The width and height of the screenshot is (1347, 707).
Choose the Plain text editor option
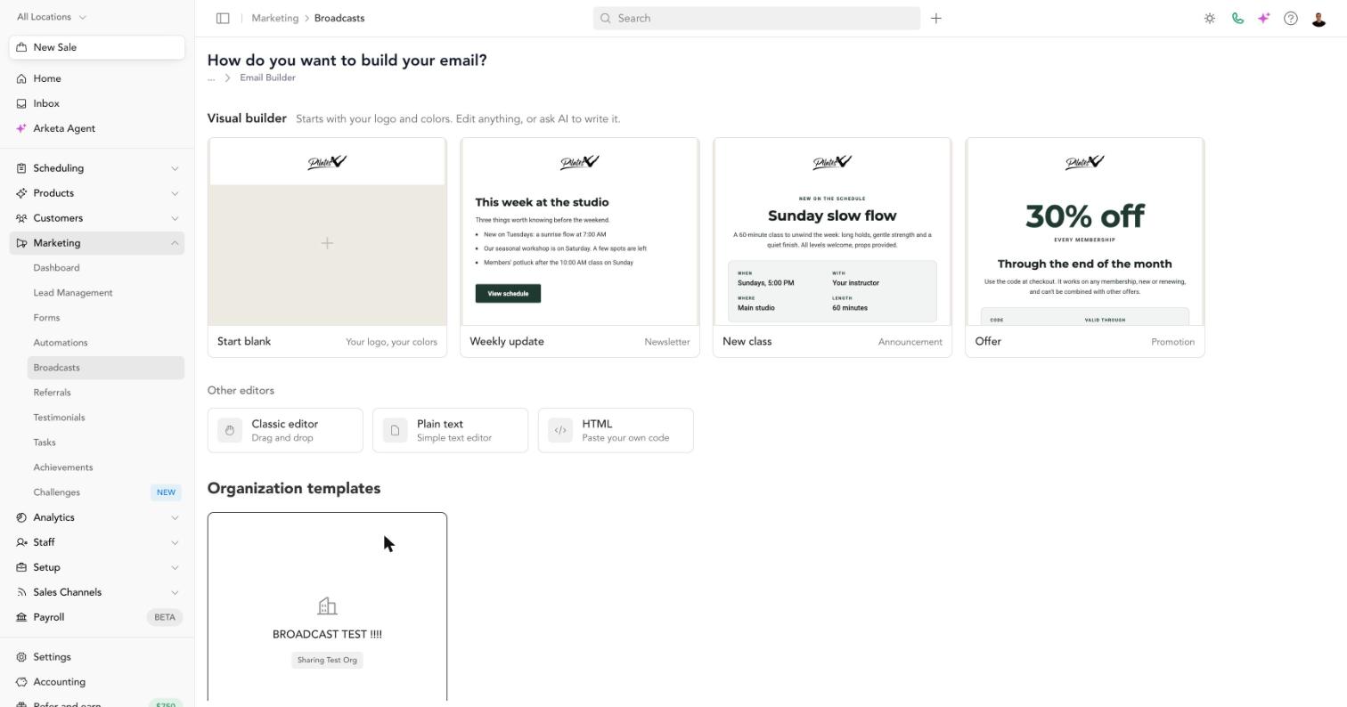pos(450,430)
